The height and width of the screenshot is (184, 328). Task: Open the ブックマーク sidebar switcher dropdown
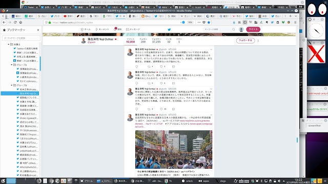(x=16, y=30)
